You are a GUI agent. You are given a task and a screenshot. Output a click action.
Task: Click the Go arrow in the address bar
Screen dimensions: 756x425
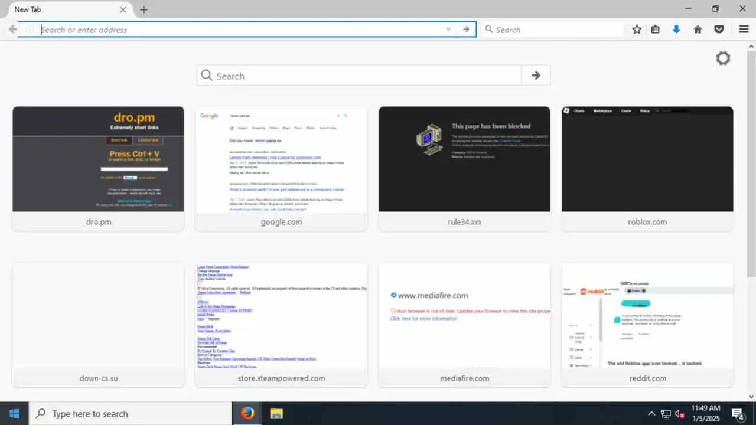click(466, 30)
